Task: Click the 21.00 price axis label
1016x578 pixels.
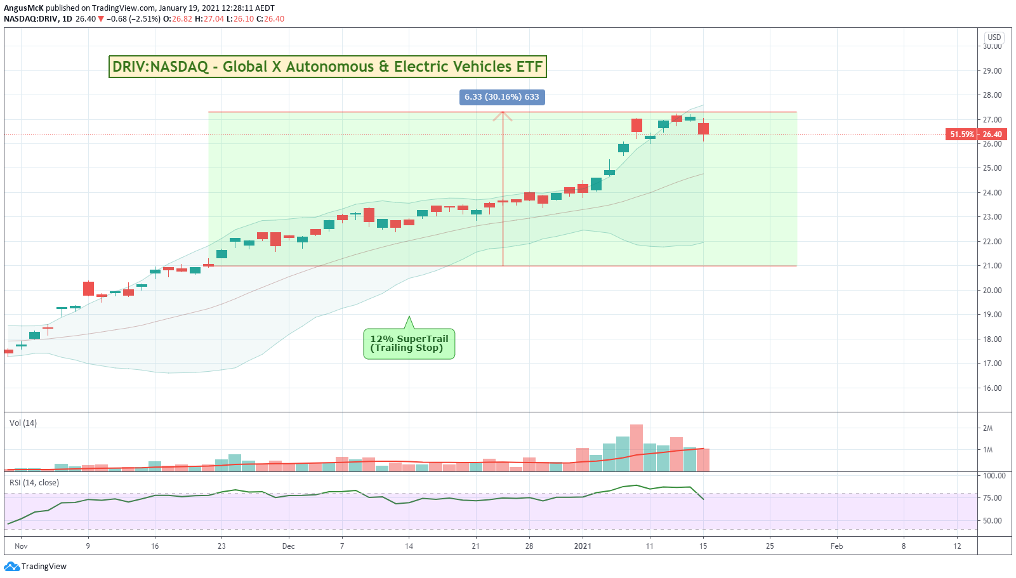Action: click(x=993, y=266)
